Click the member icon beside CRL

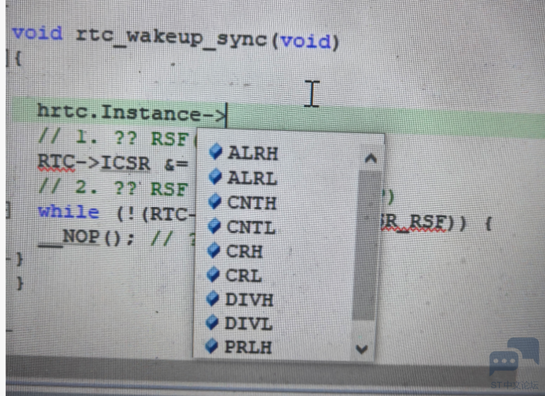(214, 275)
